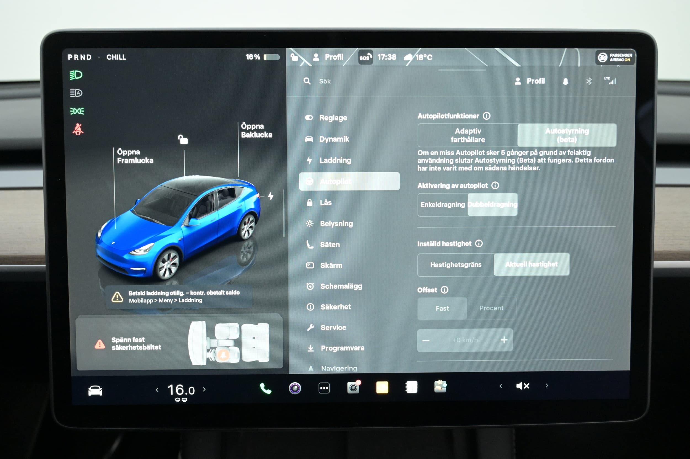Click the Sök search field

[325, 81]
